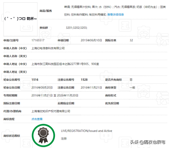Select preliminary announcement issue 1516
The height and width of the screenshot is (148, 169).
click(35, 80)
